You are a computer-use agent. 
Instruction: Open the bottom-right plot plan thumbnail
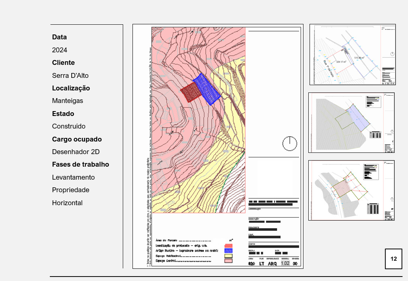(x=352, y=190)
